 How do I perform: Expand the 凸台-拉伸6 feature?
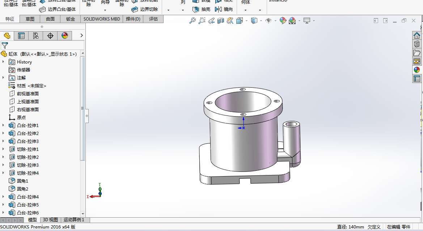click(3, 213)
